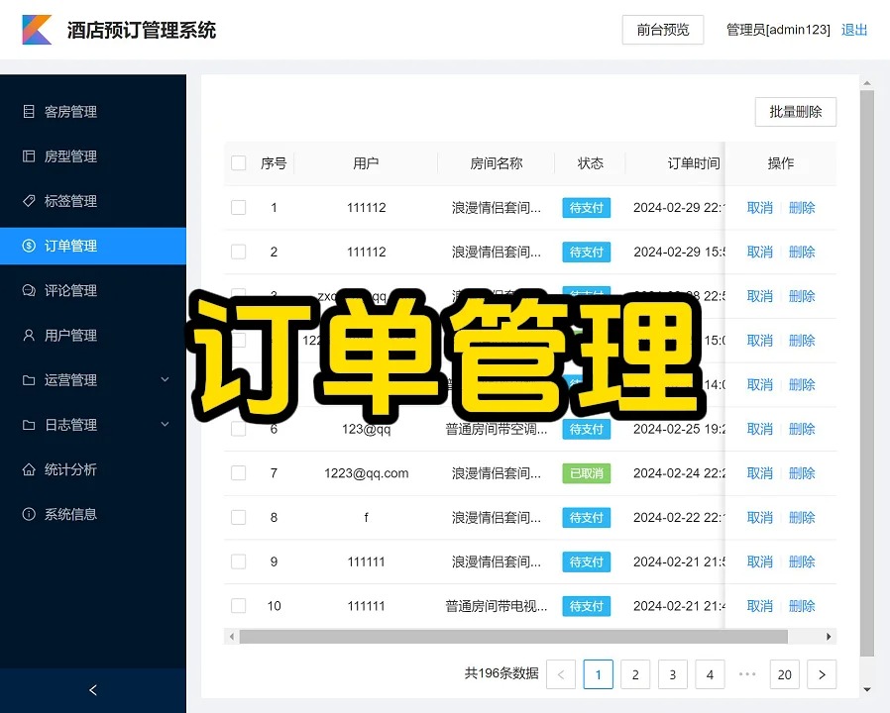Image resolution: width=890 pixels, height=713 pixels.
Task: Collapse the sidebar with bottom arrow
Action: [93, 690]
